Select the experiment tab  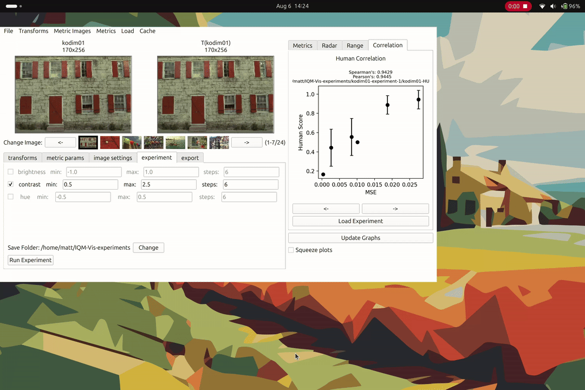click(157, 158)
